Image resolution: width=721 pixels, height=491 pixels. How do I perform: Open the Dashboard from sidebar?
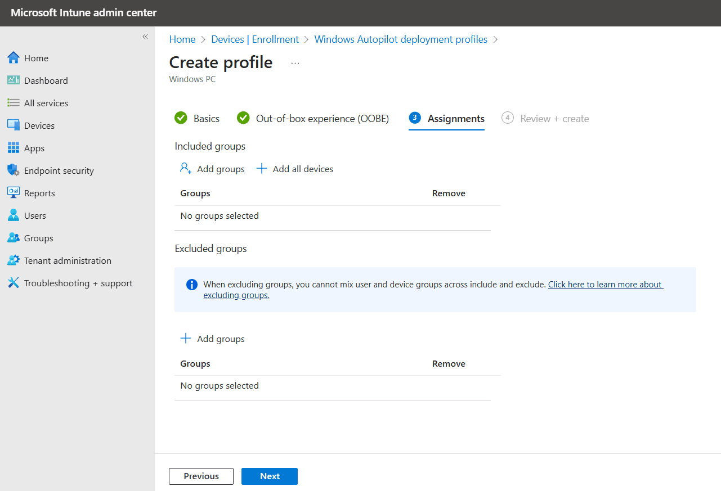point(45,80)
